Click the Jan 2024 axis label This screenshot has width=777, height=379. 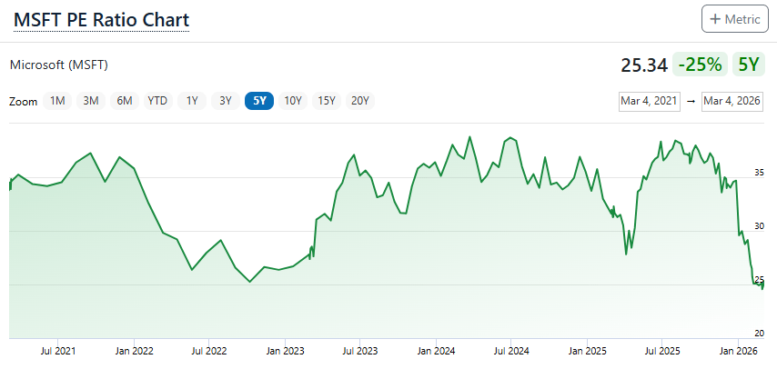coord(436,352)
